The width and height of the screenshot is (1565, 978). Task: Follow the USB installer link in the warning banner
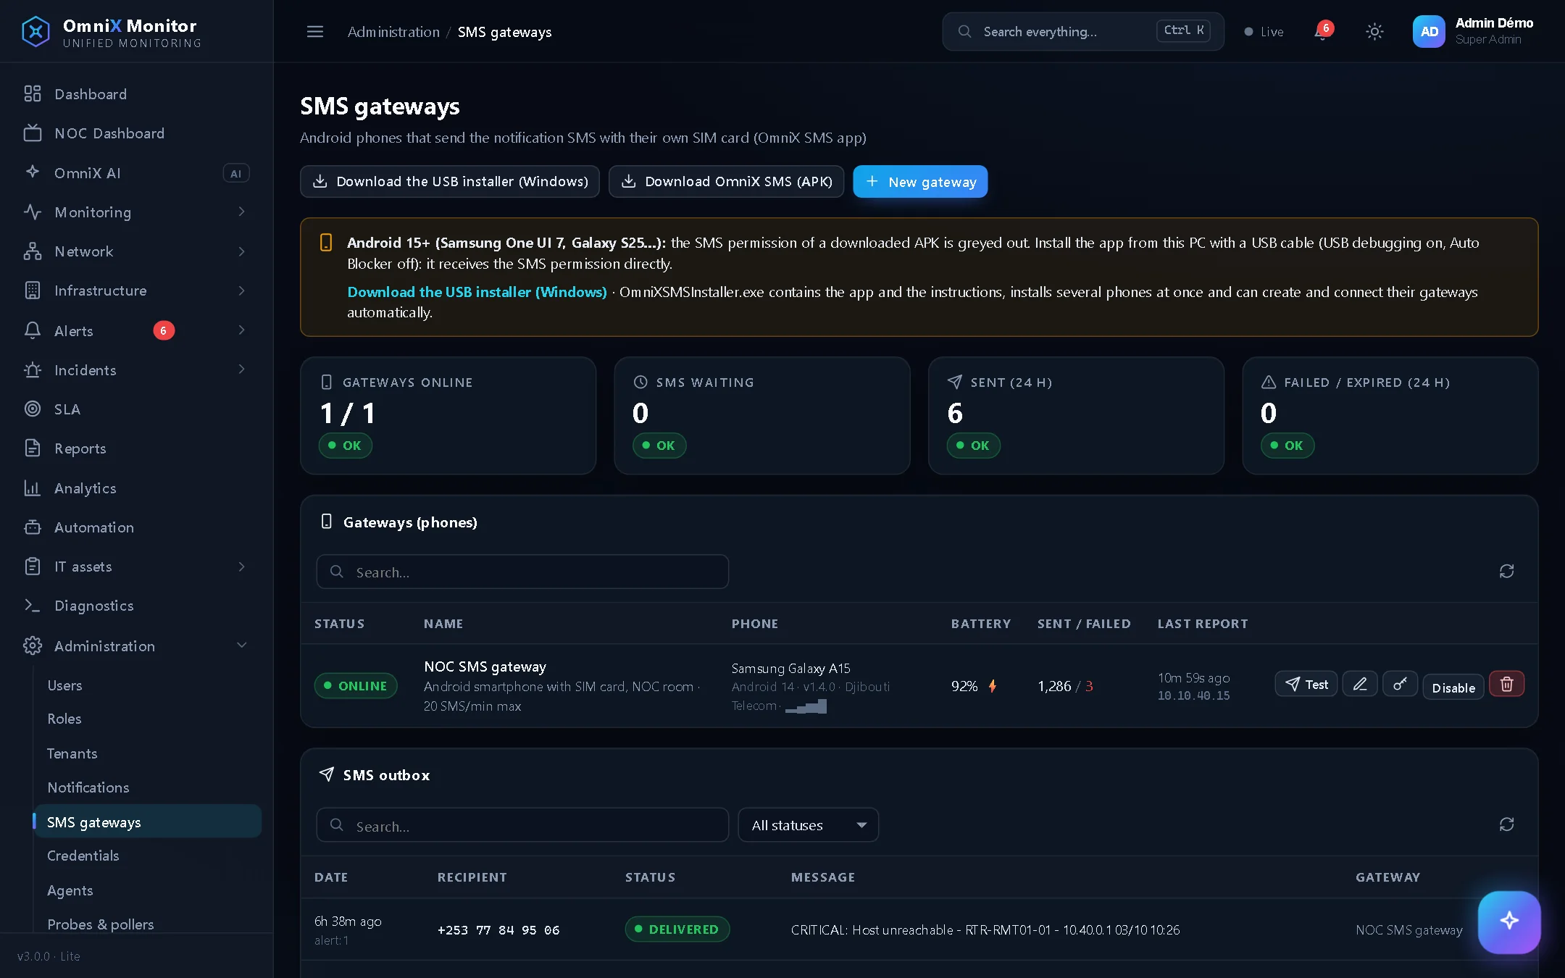pos(477,292)
